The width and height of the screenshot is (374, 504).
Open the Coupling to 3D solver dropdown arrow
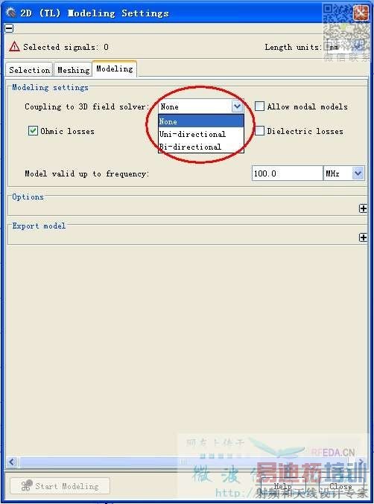pyautogui.click(x=237, y=106)
